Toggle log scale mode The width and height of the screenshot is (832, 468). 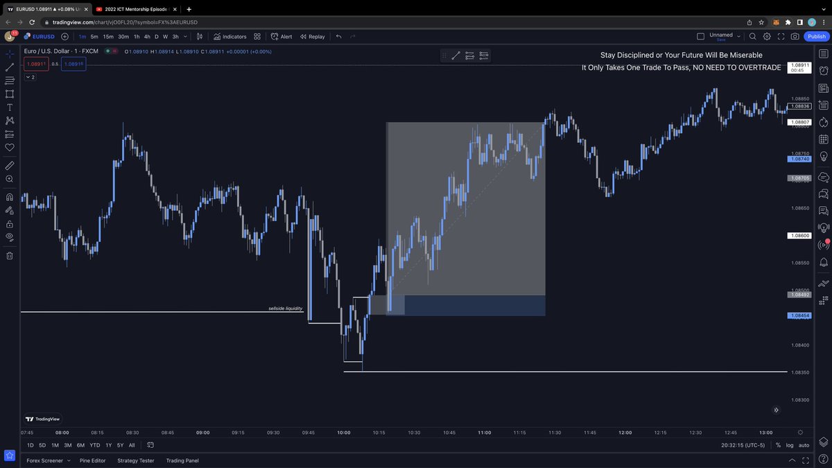[x=790, y=445]
